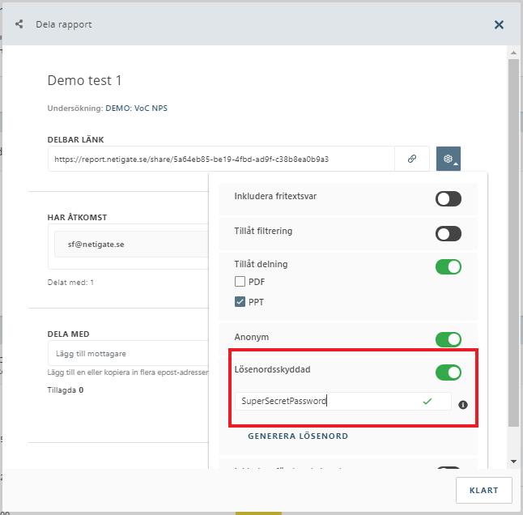Screen dimensions: 523x515
Task: Close the Dela rapport dialog
Action: (x=499, y=24)
